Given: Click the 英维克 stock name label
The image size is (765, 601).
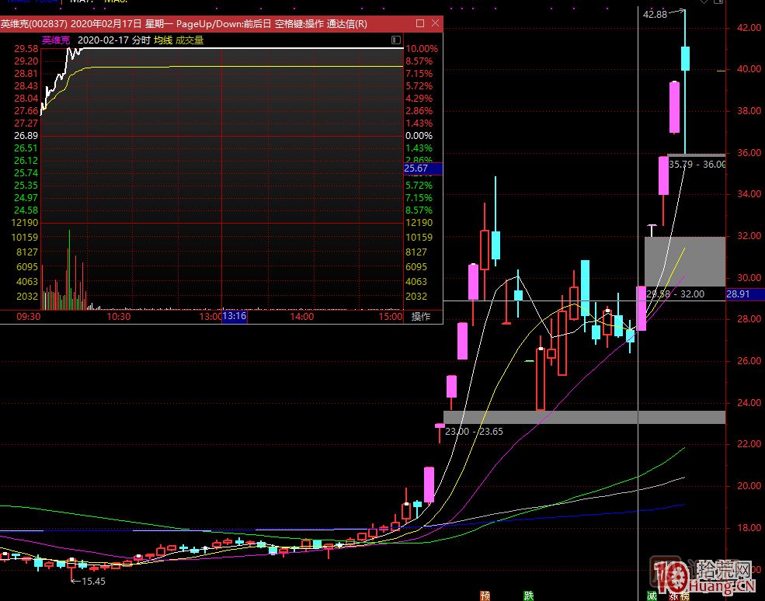Looking at the screenshot, I should click(56, 40).
